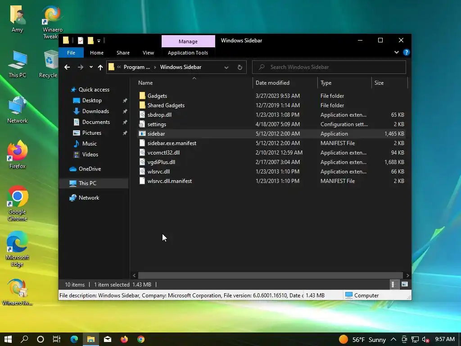Select the settings configuration file
The width and height of the screenshot is (461, 346).
tap(157, 124)
